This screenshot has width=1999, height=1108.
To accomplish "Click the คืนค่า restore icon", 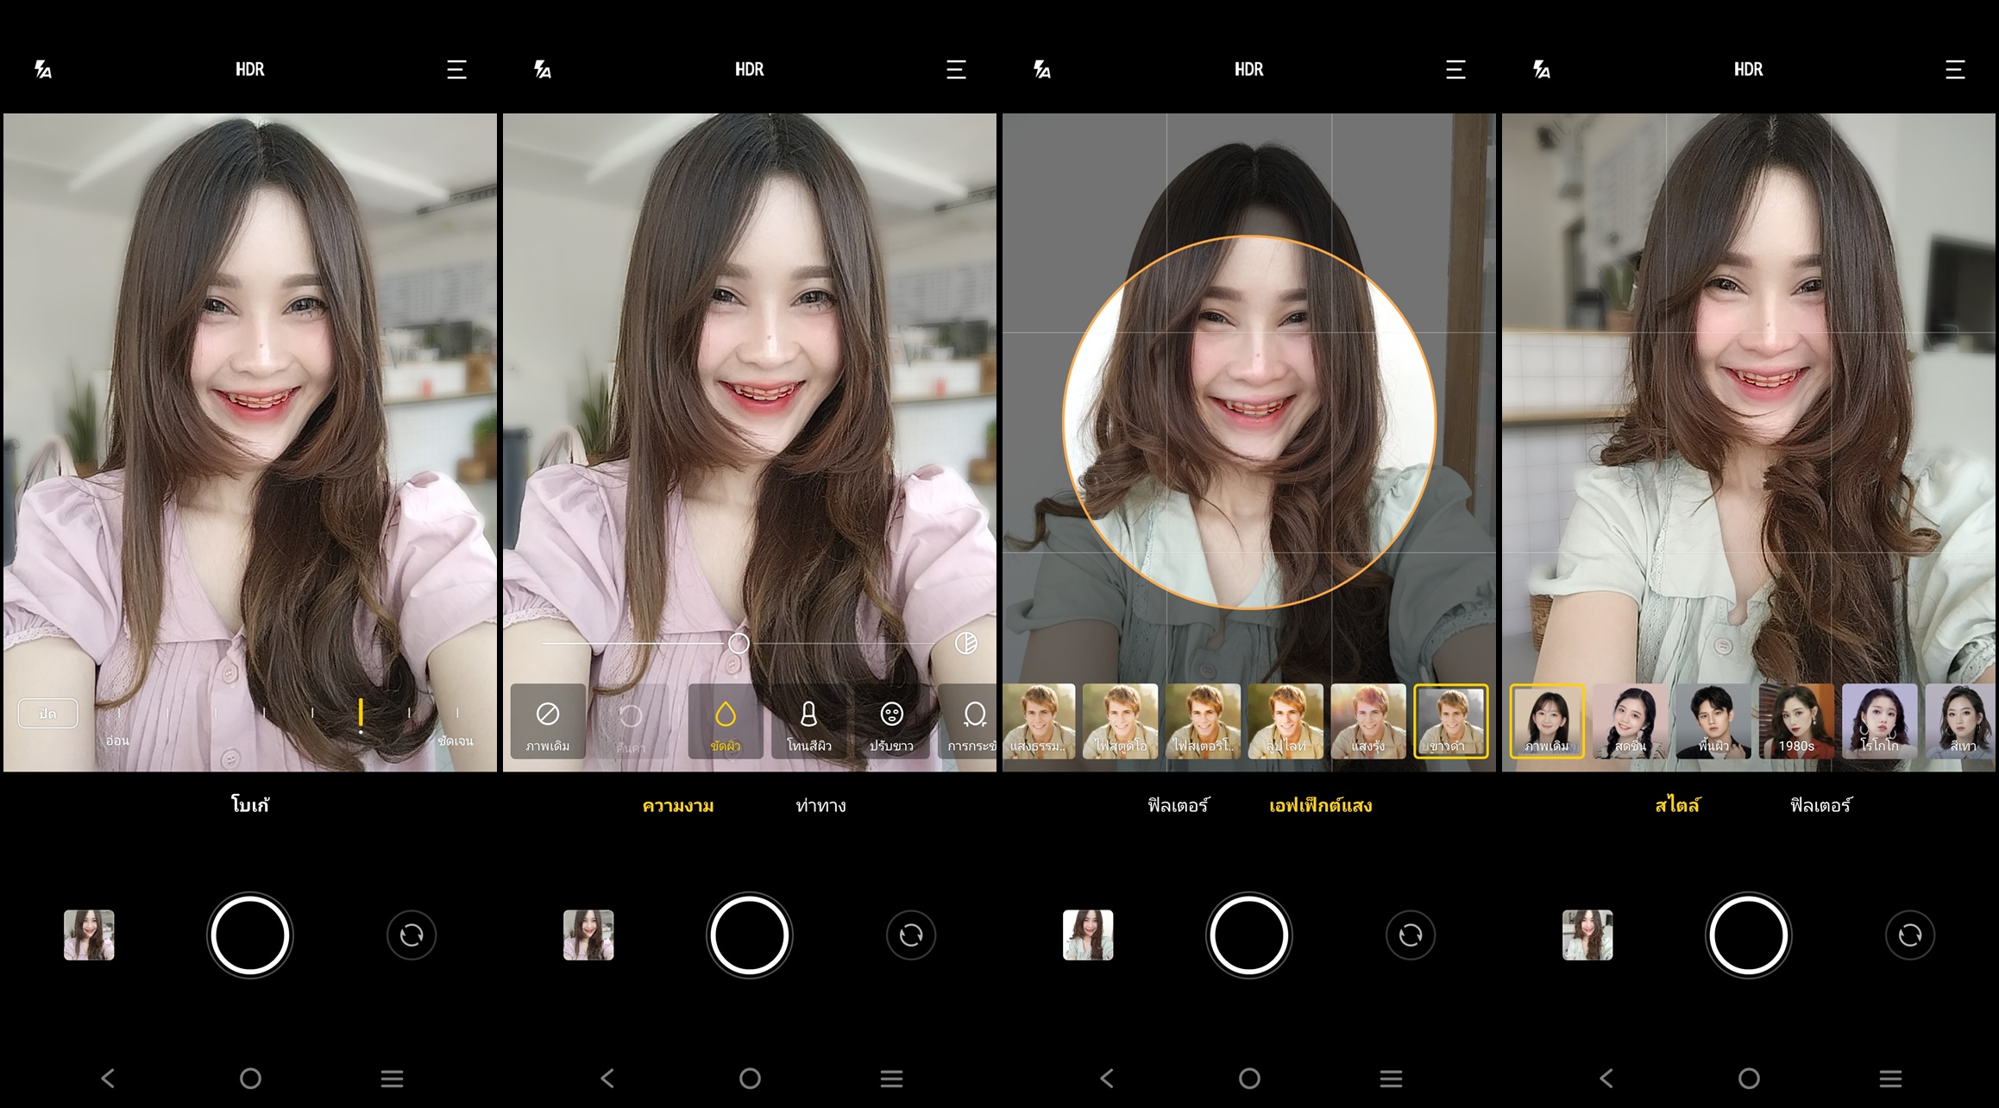I will [631, 721].
